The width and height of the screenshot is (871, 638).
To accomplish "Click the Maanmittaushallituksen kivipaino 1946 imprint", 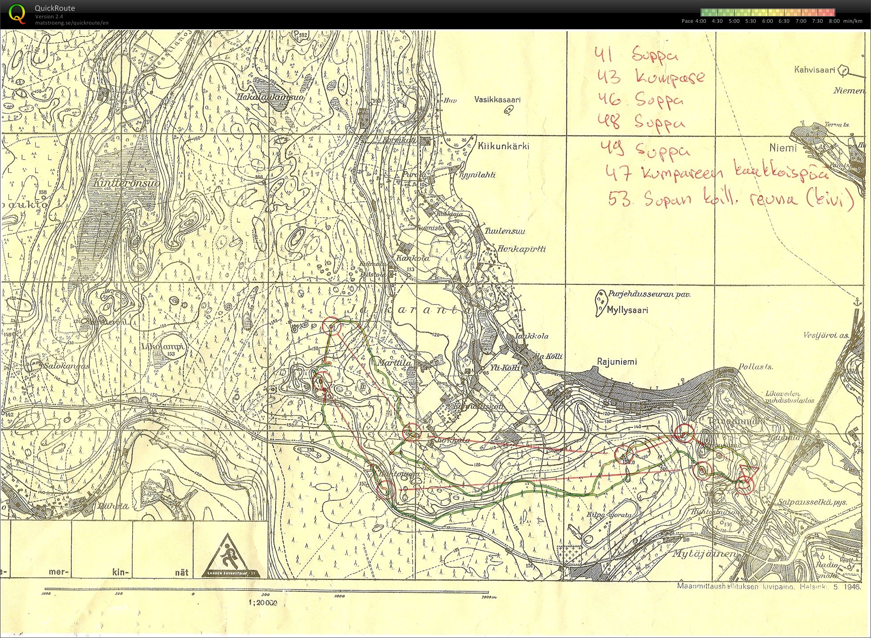I will tap(770, 586).
